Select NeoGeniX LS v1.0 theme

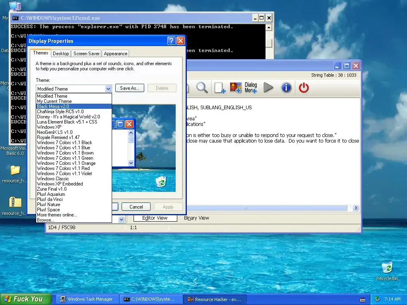tap(74, 132)
